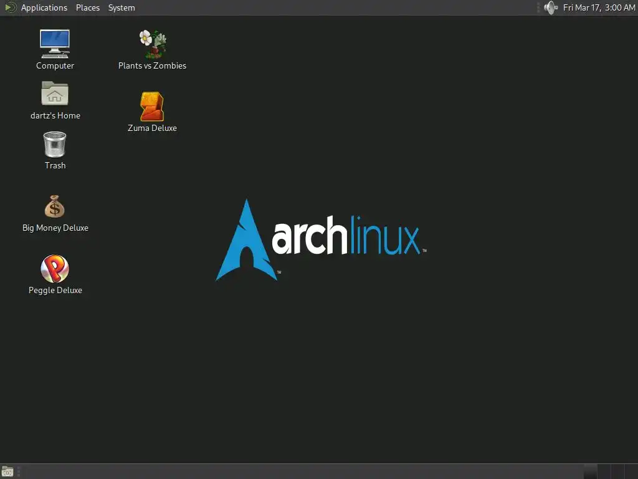Switch to the last workspace in the switcher
This screenshot has width=638, height=479.
coord(631,472)
